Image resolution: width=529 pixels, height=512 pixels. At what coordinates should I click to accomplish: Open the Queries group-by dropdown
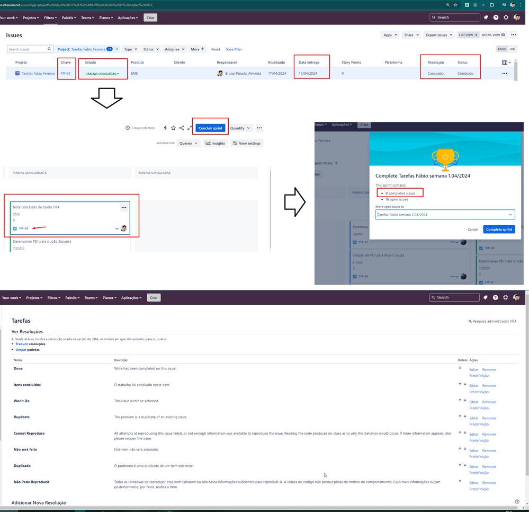tap(189, 143)
